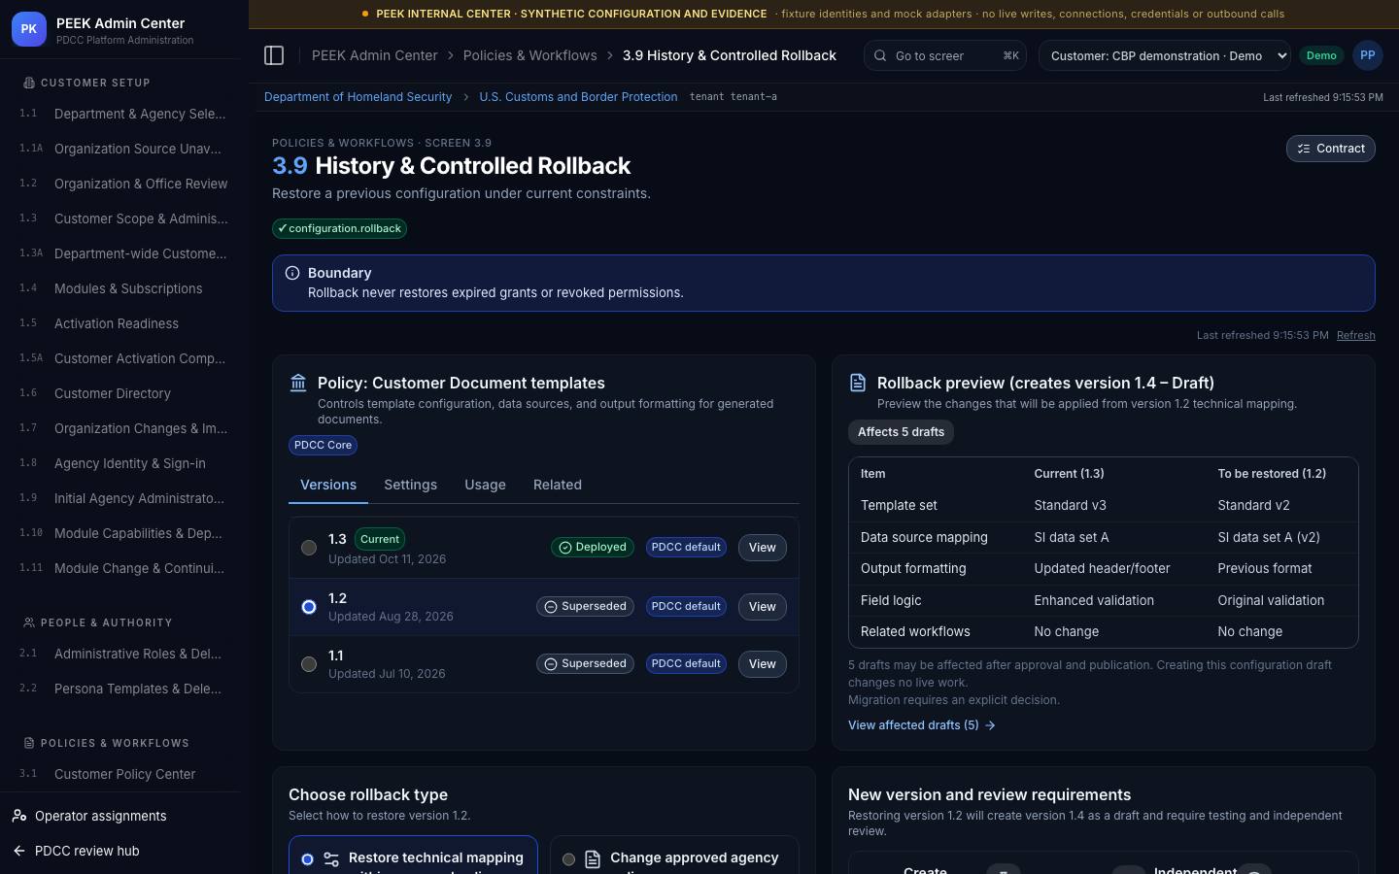Open the PP user avatar
The image size is (1399, 874).
pos(1367,55)
